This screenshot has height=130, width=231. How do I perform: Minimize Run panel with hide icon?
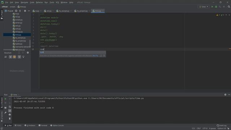[229, 95]
